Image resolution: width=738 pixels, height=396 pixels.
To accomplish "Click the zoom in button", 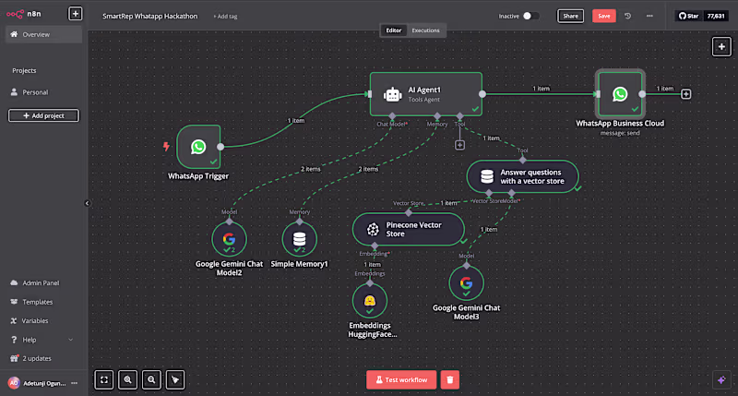I will pos(127,379).
